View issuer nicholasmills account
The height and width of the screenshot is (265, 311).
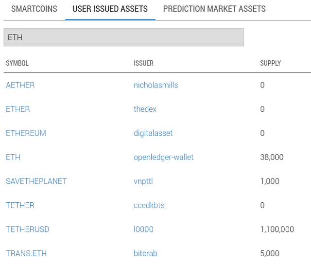point(156,85)
